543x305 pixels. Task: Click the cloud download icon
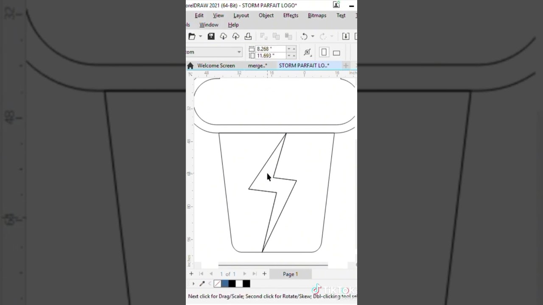(x=223, y=36)
